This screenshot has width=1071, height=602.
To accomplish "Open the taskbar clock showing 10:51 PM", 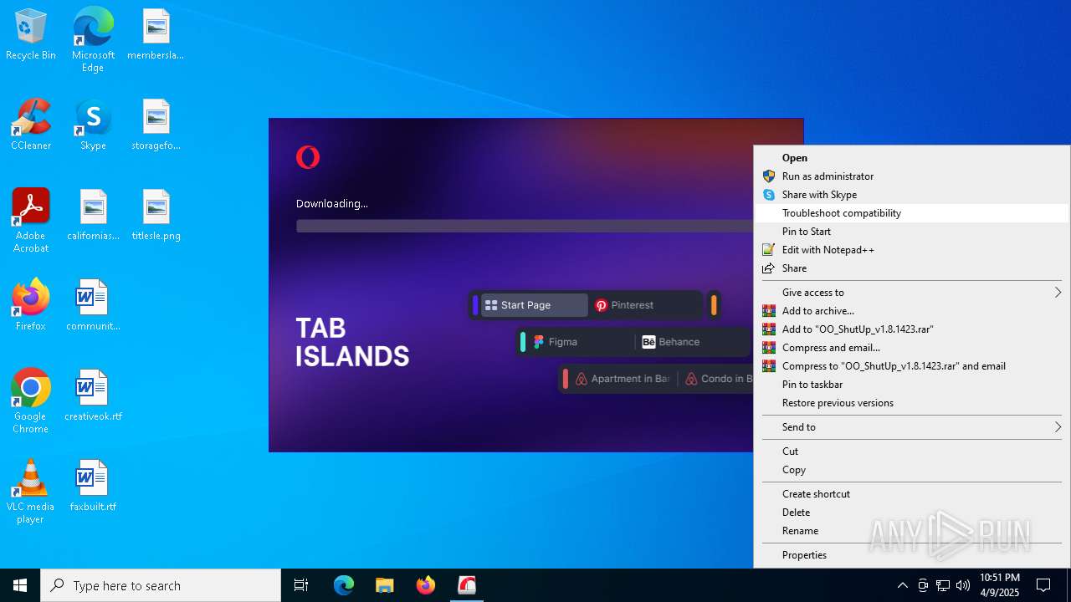I will click(x=1000, y=585).
